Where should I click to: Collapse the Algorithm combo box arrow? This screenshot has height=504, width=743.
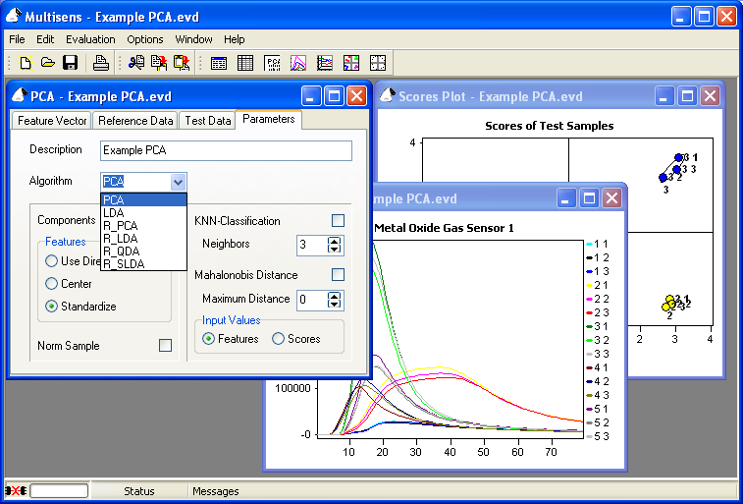tap(178, 182)
